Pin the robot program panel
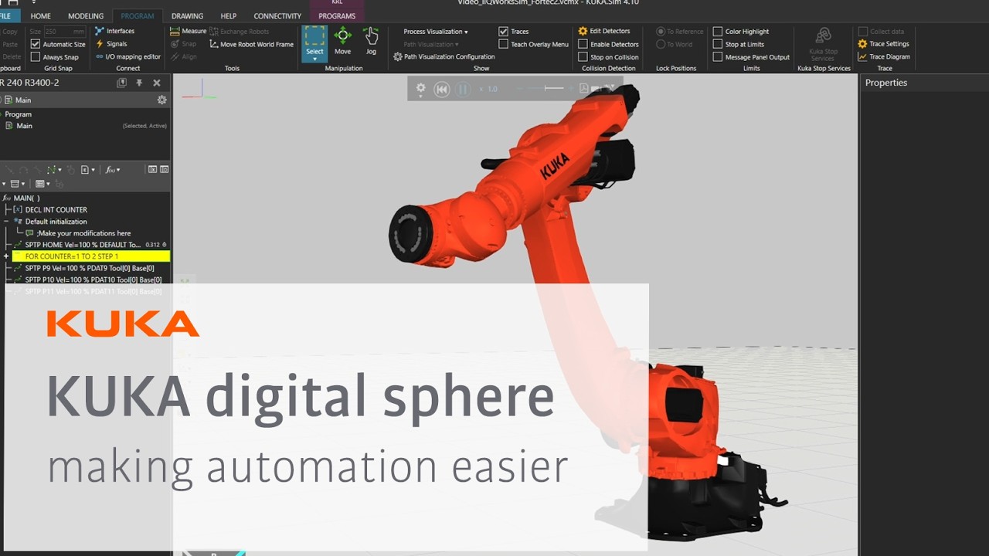 (139, 83)
